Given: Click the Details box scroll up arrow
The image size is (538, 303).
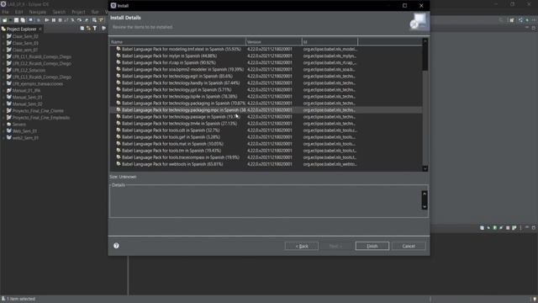Looking at the screenshot, I should click(x=425, y=194).
